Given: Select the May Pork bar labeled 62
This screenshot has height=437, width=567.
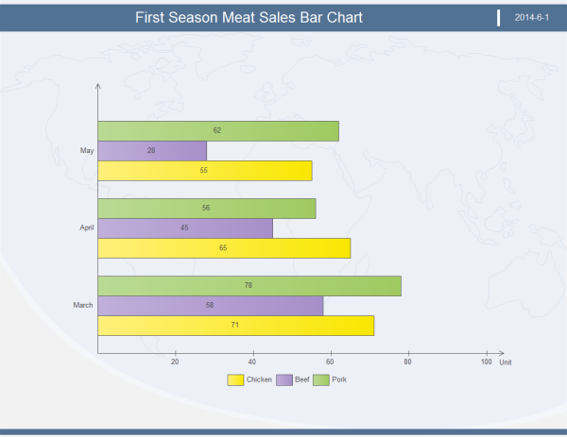Looking at the screenshot, I should (x=218, y=131).
